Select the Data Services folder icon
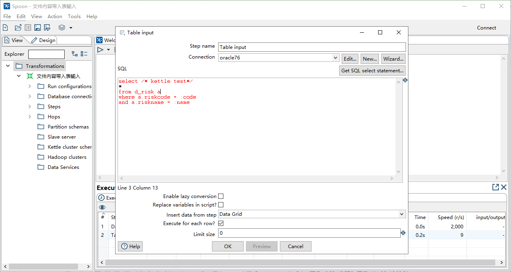 pyautogui.click(x=41, y=167)
